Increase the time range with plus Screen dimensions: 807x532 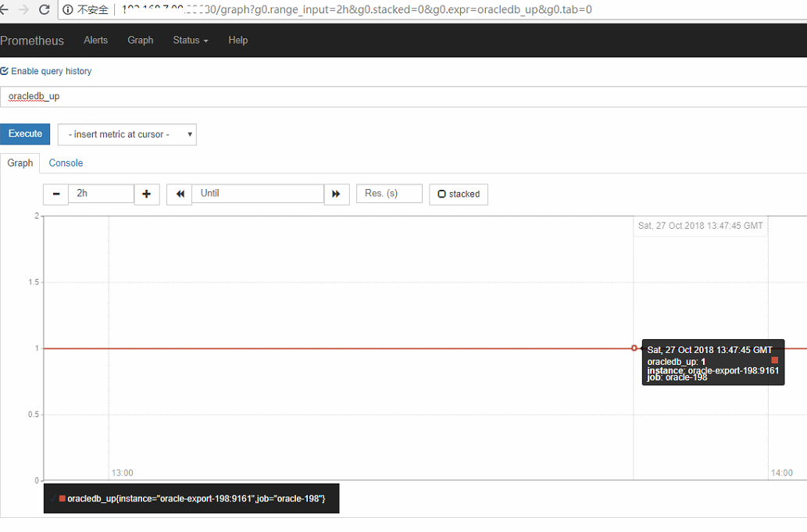[x=147, y=194]
